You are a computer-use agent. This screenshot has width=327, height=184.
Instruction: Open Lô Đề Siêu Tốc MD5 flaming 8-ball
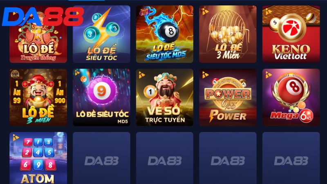pos(165,34)
